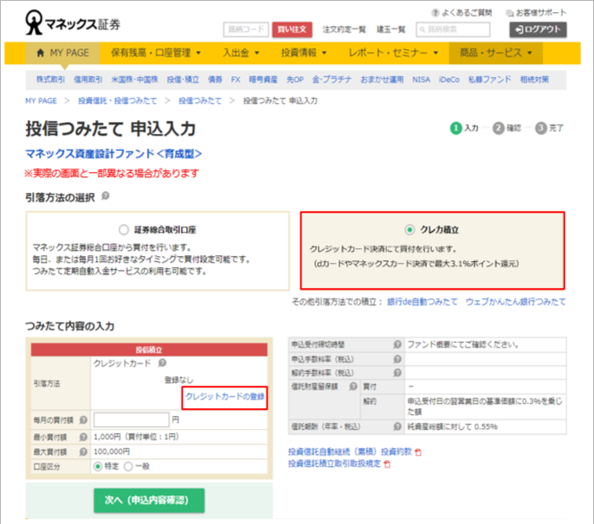
Task: Click help icon for 申込受付締切時間
Action: [x=397, y=344]
